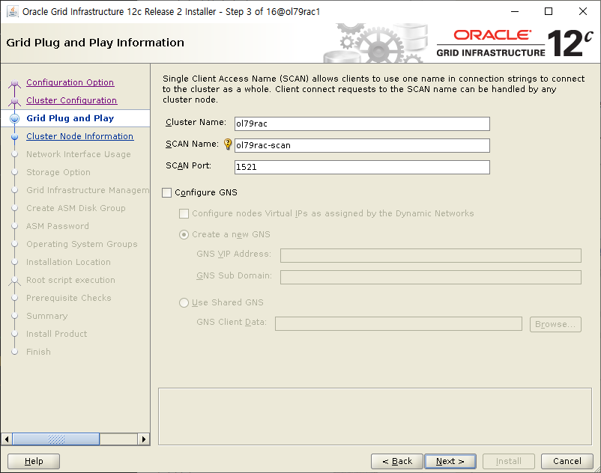Viewport: 601px width, 473px height.
Task: Click the Java installer icon in title bar
Action: (12, 11)
